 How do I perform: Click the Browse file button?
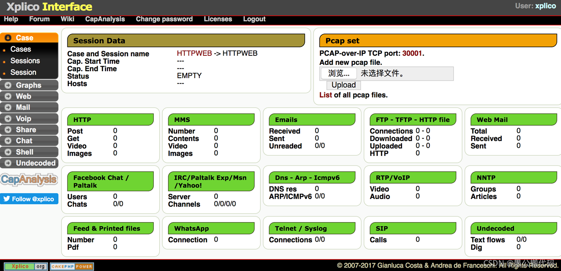coord(339,73)
